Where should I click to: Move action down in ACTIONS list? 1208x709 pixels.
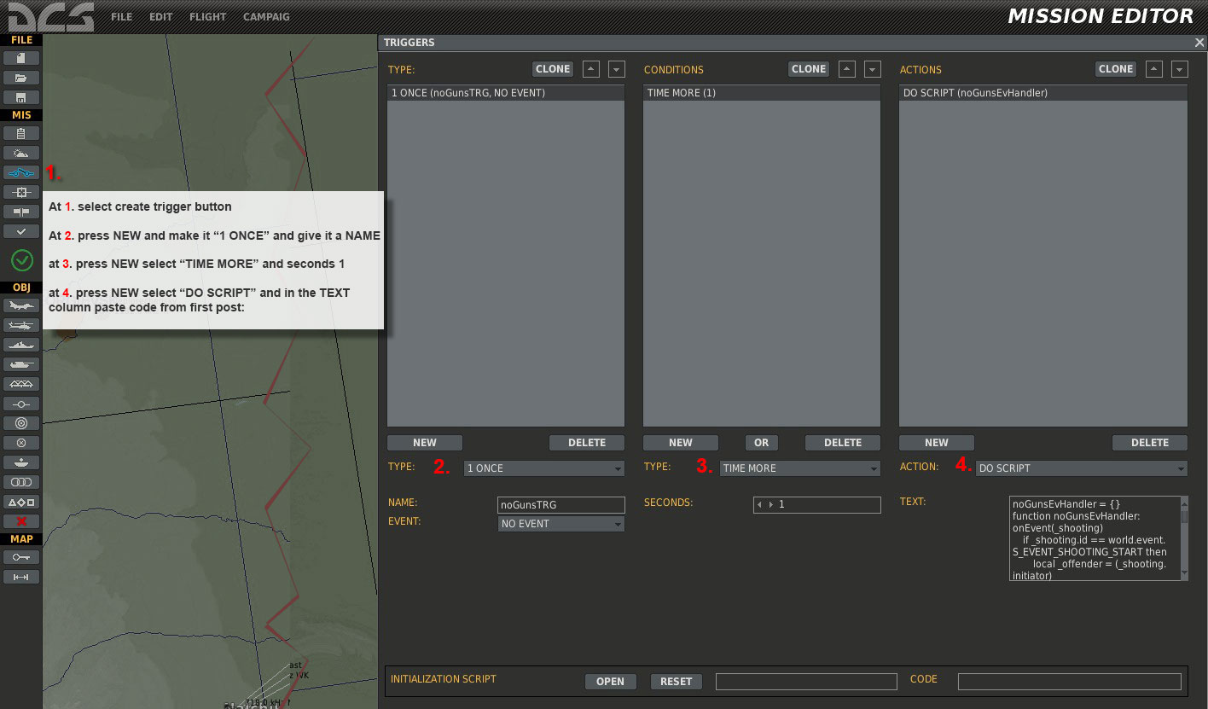(1180, 69)
